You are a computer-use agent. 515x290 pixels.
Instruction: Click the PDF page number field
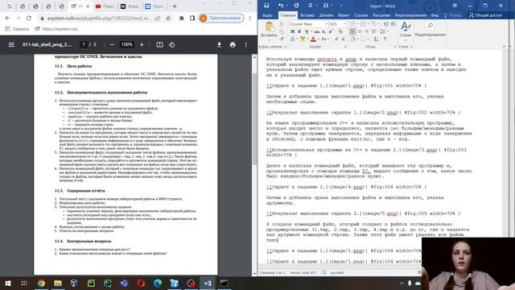click(x=84, y=44)
